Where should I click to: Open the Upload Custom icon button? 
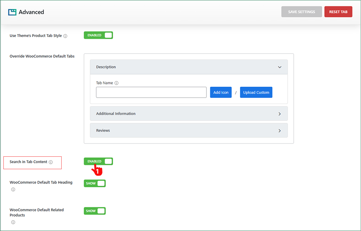click(x=256, y=93)
